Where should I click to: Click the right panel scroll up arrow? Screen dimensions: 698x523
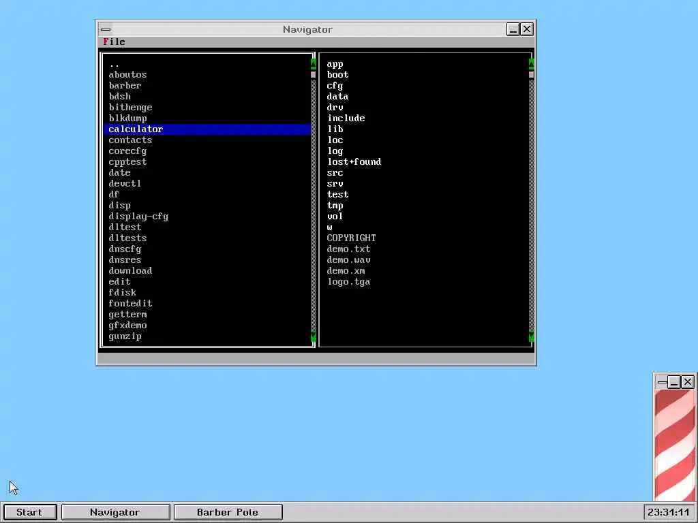pyautogui.click(x=531, y=63)
